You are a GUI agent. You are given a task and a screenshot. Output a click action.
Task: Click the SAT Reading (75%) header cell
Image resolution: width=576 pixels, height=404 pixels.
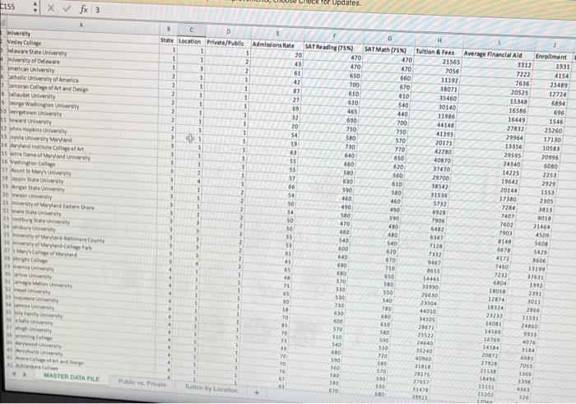[x=329, y=48]
